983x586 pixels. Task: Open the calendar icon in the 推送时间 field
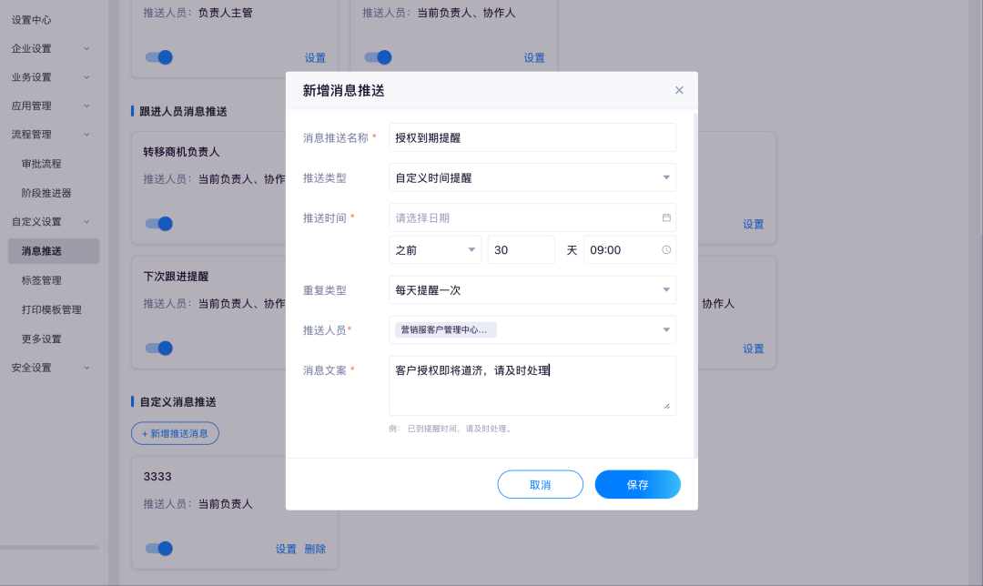point(665,217)
